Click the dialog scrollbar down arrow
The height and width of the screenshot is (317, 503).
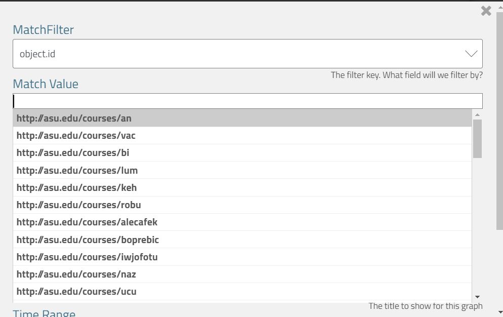(500, 312)
